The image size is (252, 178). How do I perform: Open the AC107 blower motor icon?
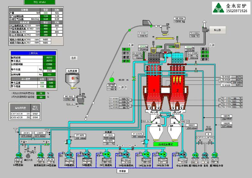18,154
